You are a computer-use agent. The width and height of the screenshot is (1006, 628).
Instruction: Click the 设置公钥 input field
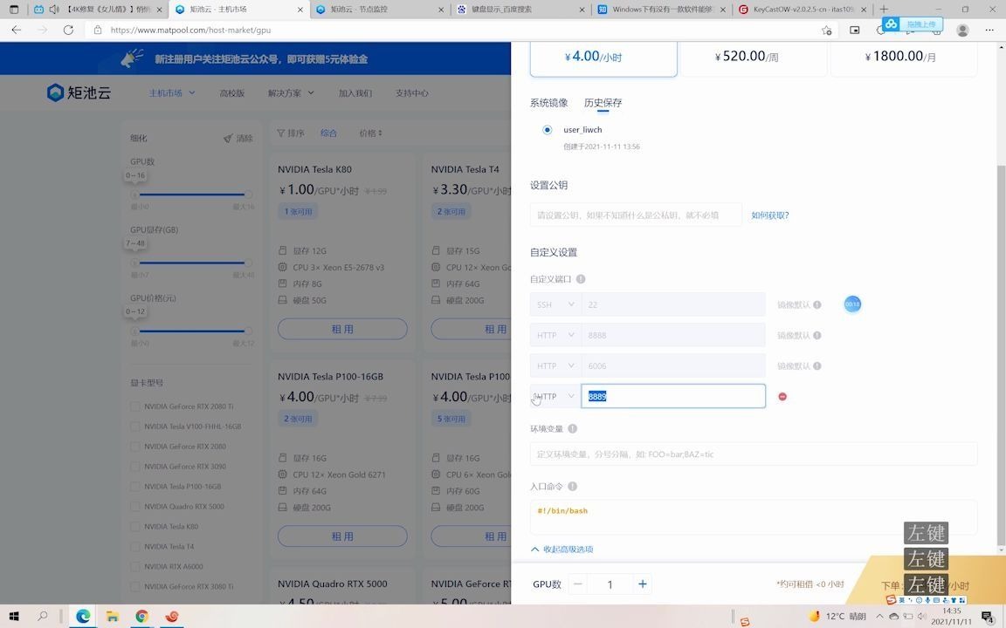[x=636, y=215]
